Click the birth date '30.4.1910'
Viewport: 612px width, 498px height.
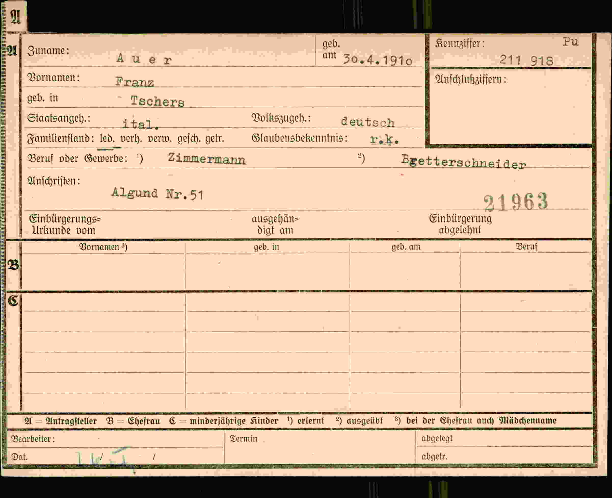pyautogui.click(x=378, y=60)
